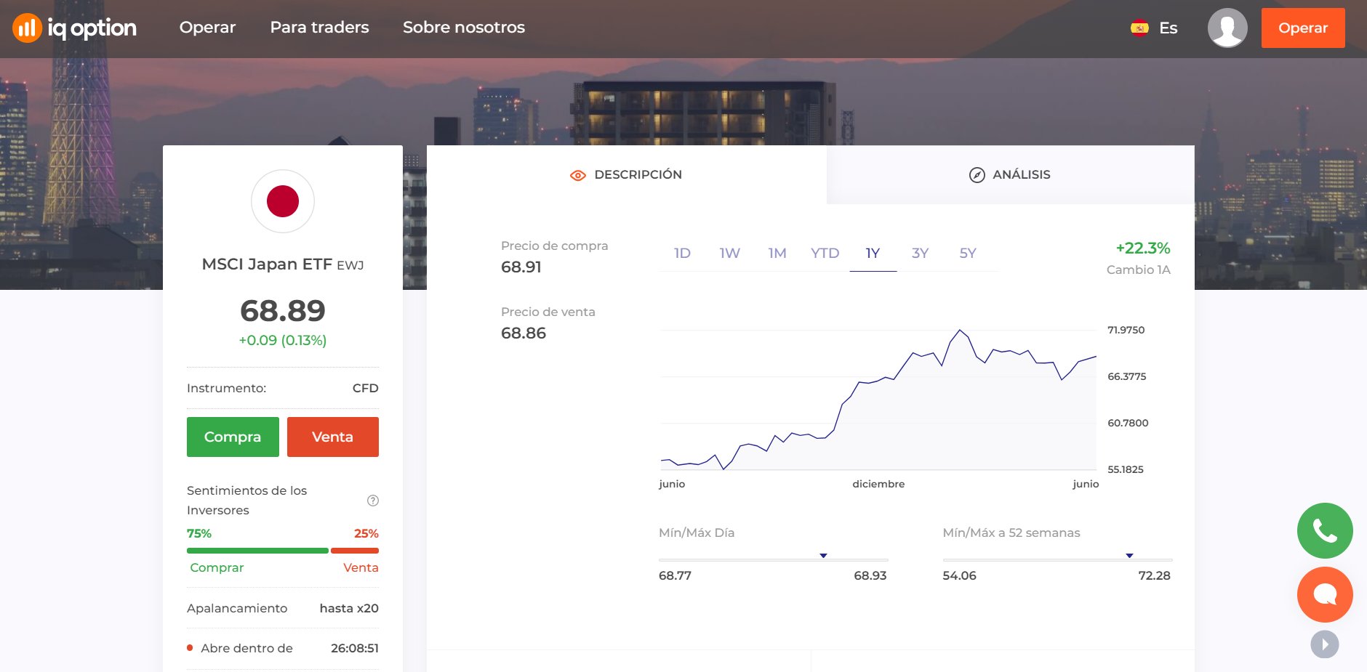Click the 26:08:51 countdown timer
Viewport: 1367px width, 672px height.
[x=355, y=648]
